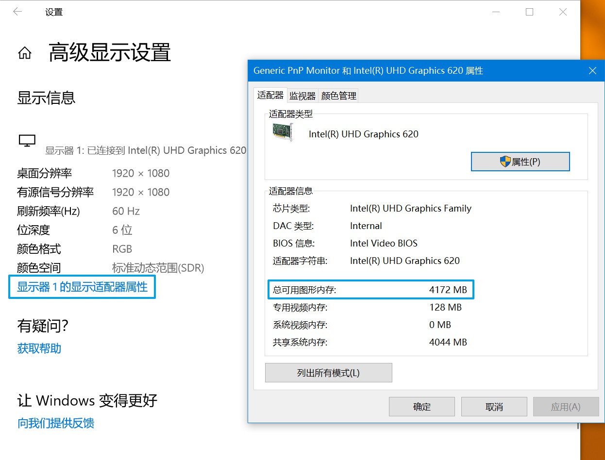Click 专用视频内存 value 128 MB
Image resolution: width=605 pixels, height=460 pixels.
(445, 308)
